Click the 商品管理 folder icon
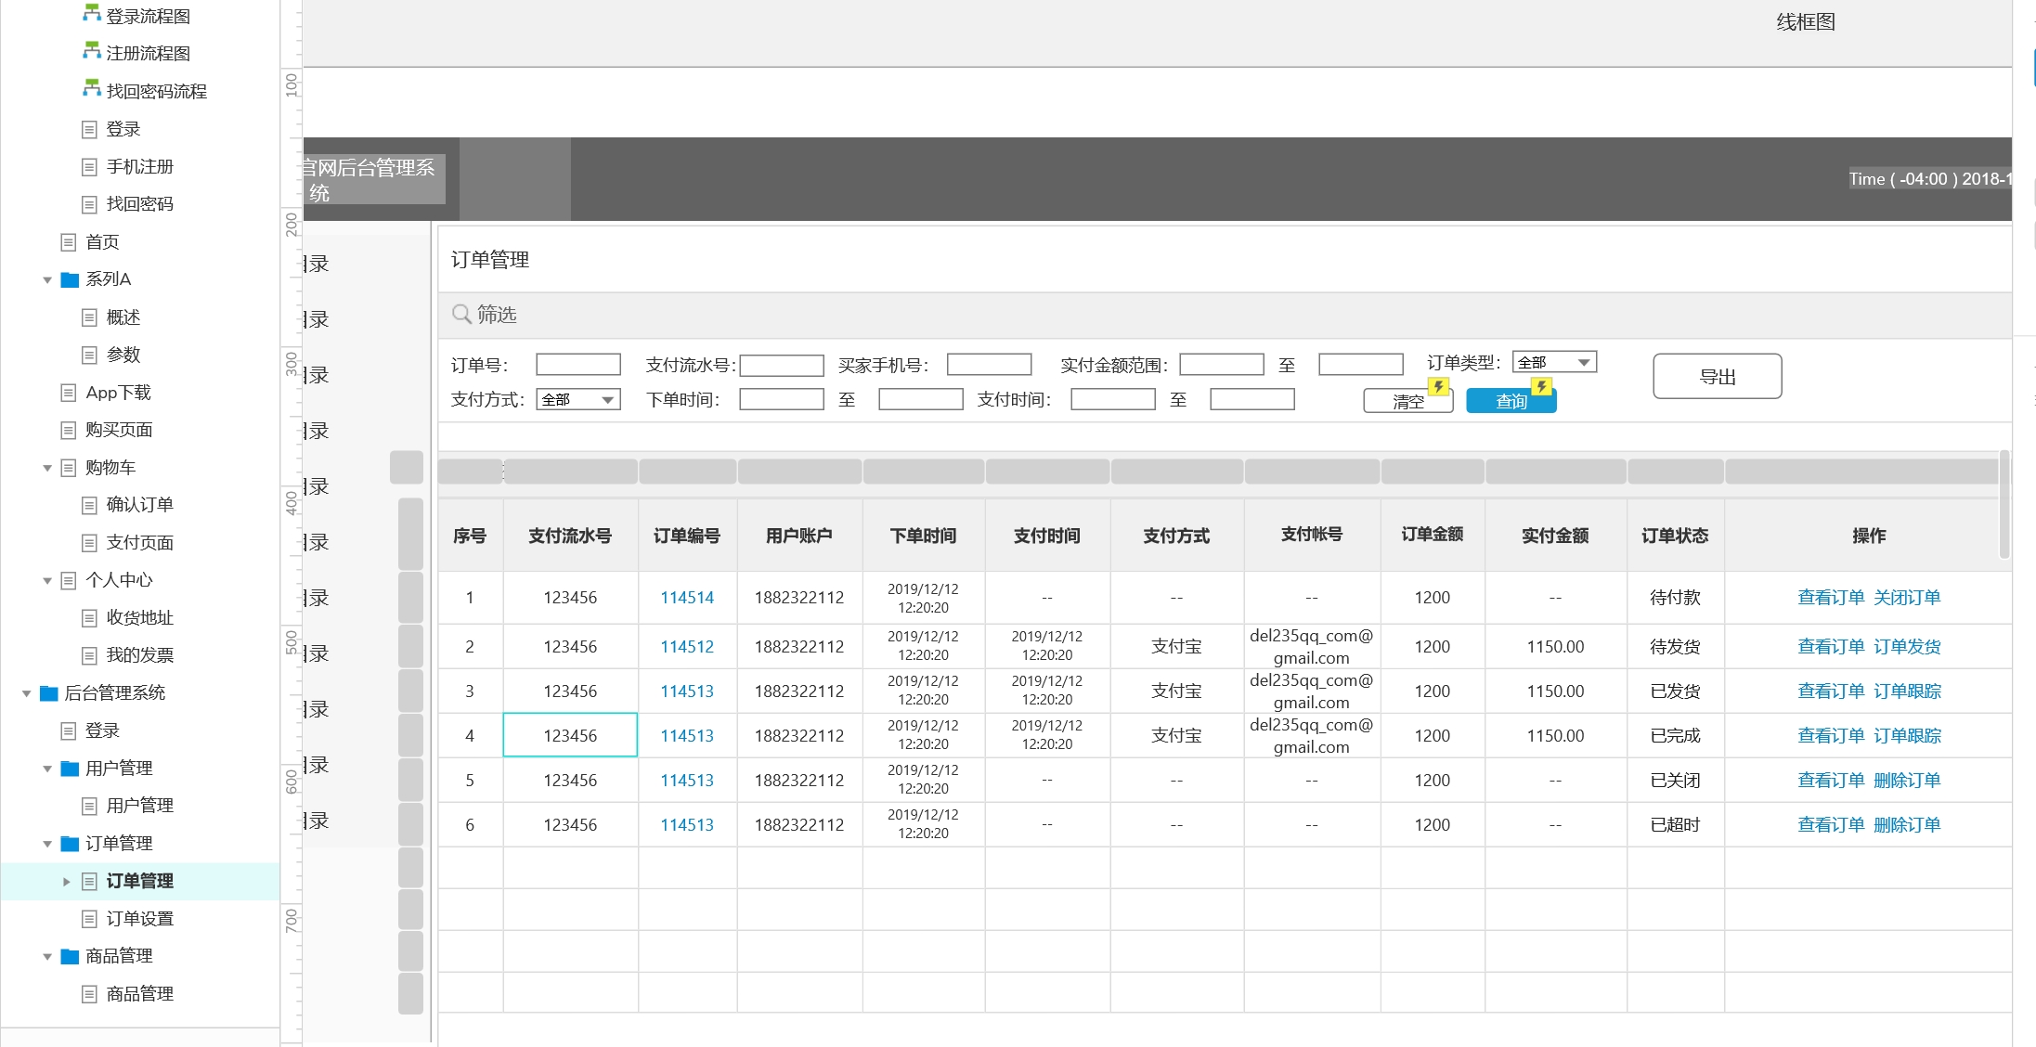The height and width of the screenshot is (1047, 2036). [x=70, y=956]
